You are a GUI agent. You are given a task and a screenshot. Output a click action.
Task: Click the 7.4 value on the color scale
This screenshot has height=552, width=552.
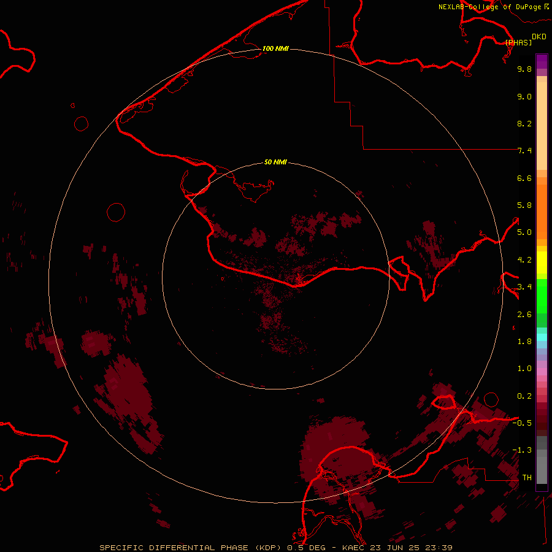524,151
